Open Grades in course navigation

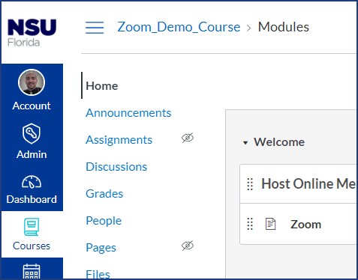click(104, 194)
